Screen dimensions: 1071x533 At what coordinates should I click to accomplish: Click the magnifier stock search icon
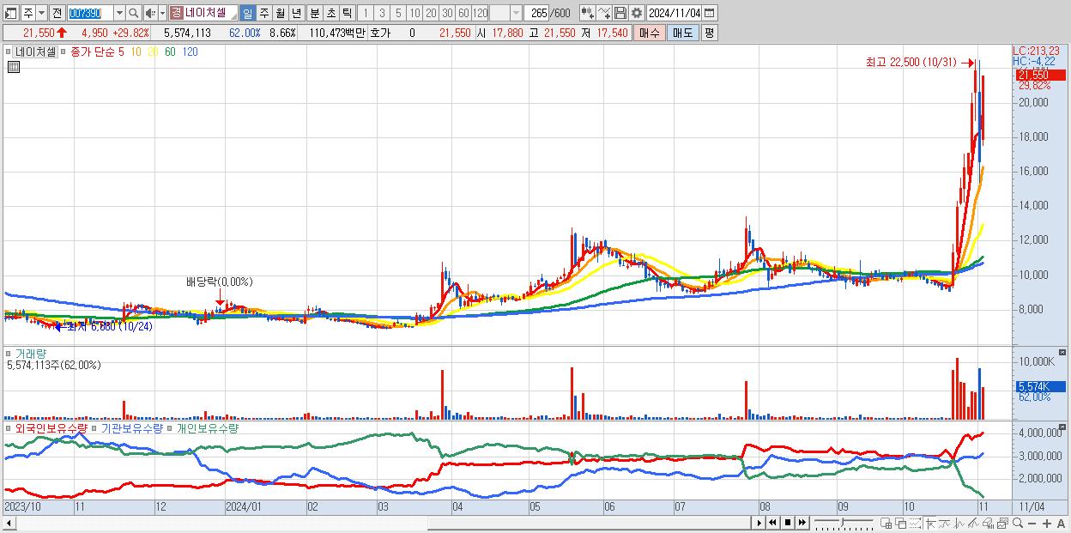point(134,14)
